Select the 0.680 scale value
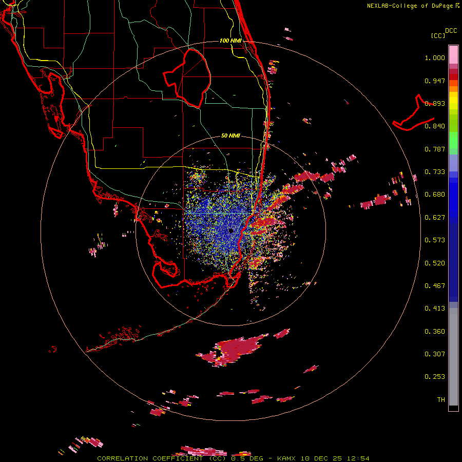 [435, 195]
